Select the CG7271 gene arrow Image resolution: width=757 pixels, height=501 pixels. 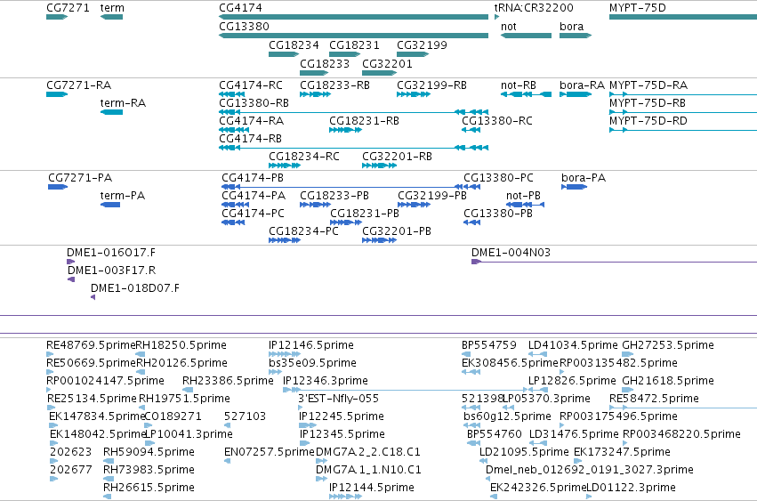pyautogui.click(x=57, y=17)
